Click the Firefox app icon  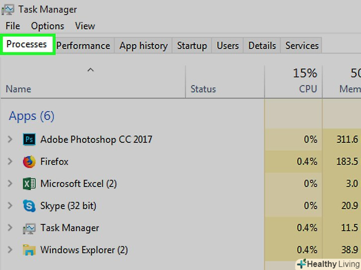(x=29, y=162)
